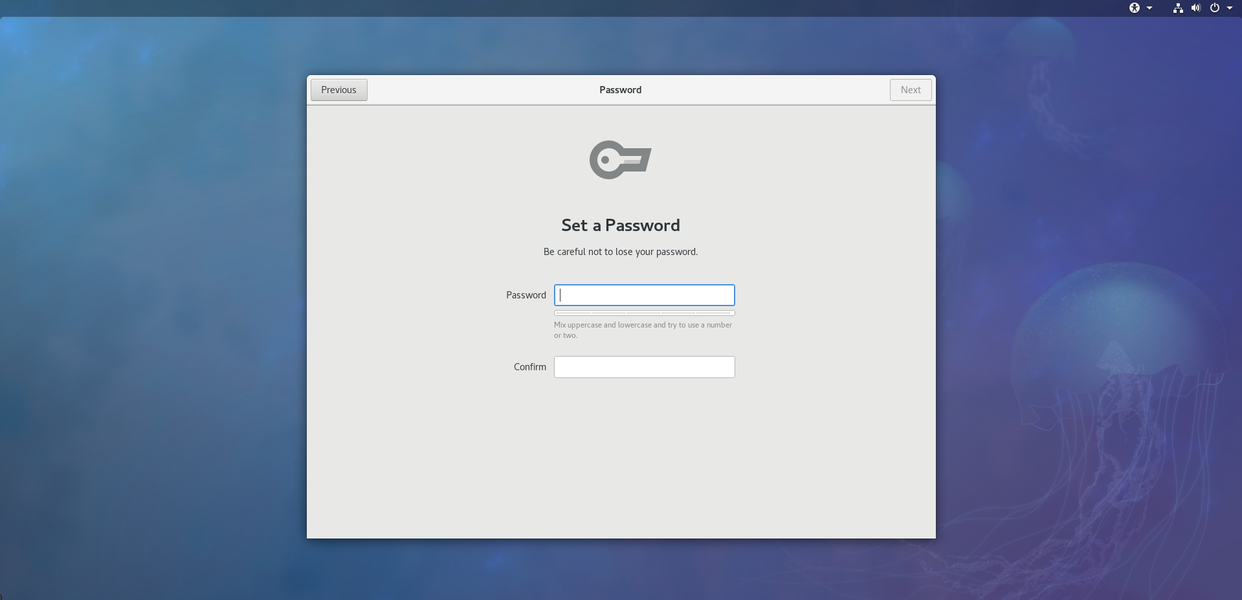
Task: Open the accessibility menu icon
Action: pyautogui.click(x=1134, y=8)
